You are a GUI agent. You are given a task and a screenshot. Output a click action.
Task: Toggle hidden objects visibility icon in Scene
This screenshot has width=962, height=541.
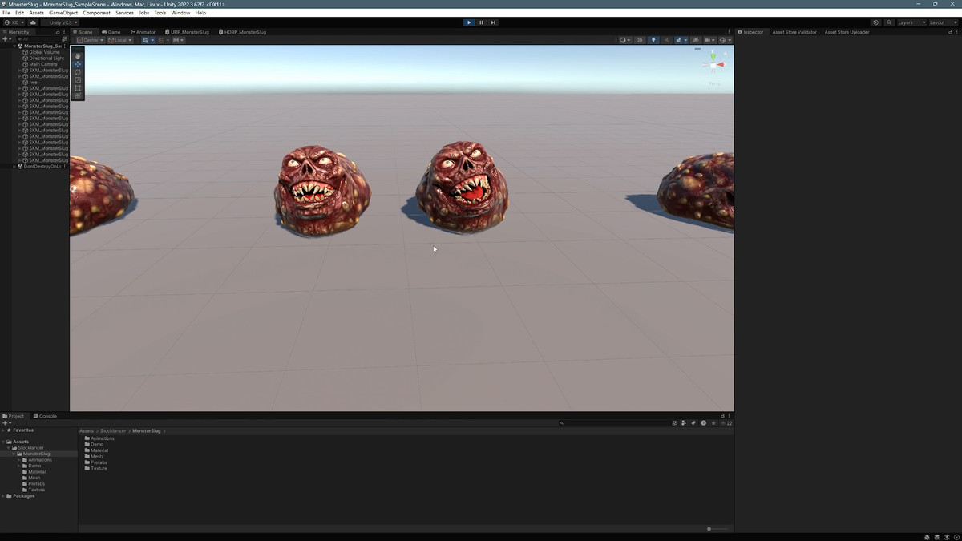click(696, 40)
